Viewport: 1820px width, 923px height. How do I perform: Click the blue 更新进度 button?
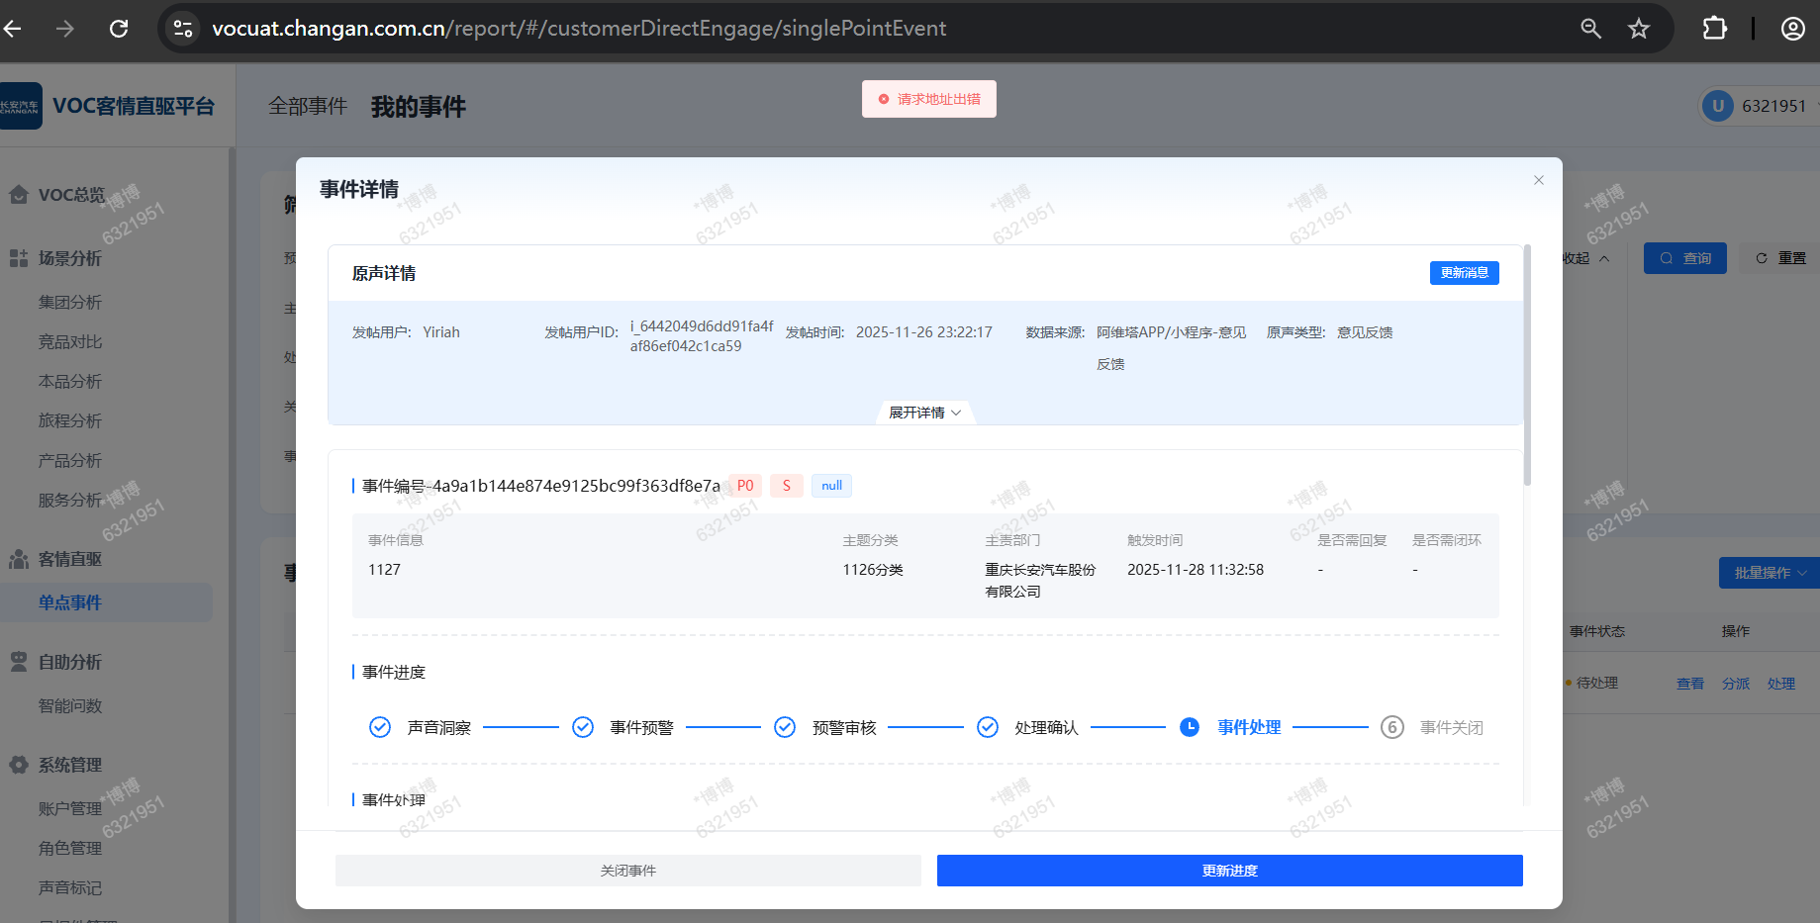pos(1229,871)
